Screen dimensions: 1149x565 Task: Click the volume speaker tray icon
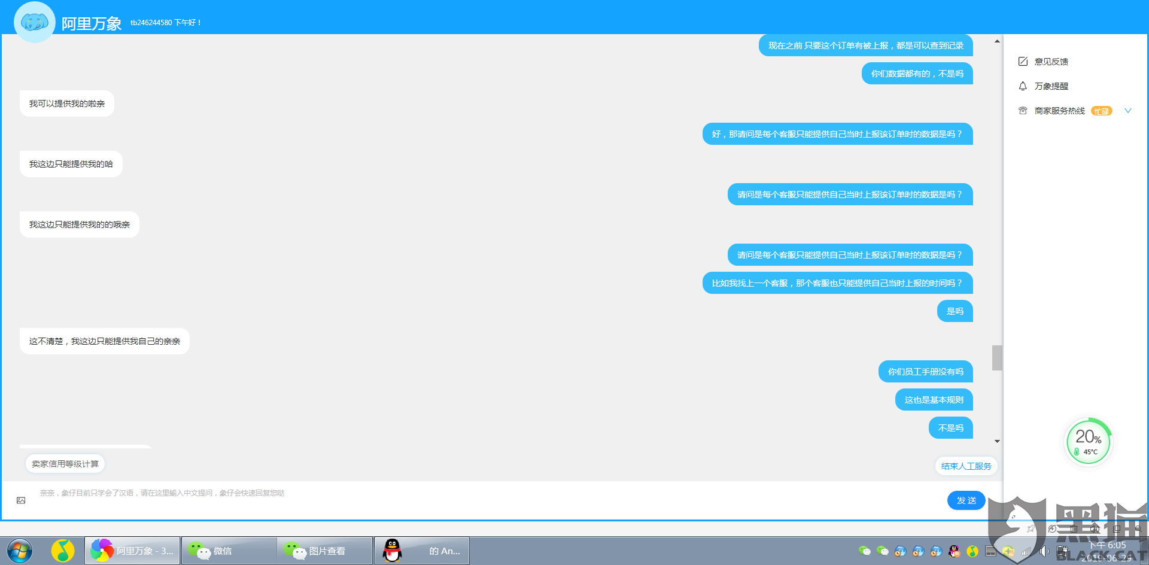click(1044, 551)
